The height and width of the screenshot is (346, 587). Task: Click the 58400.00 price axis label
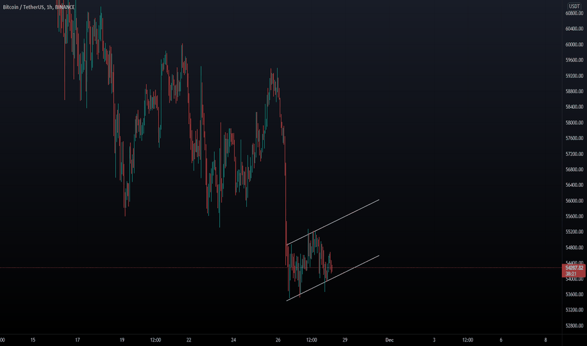tap(574, 107)
